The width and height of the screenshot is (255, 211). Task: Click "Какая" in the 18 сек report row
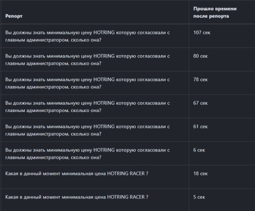(x=12, y=174)
